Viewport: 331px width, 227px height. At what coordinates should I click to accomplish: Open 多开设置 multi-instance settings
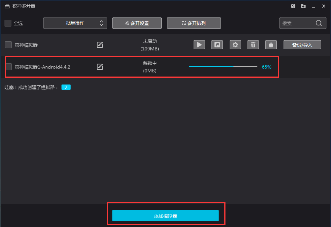click(137, 23)
